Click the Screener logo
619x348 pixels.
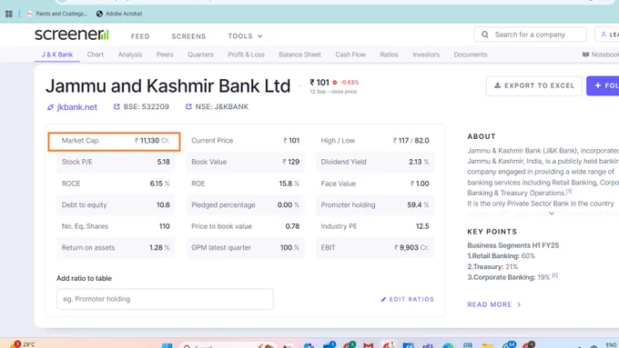pos(71,35)
